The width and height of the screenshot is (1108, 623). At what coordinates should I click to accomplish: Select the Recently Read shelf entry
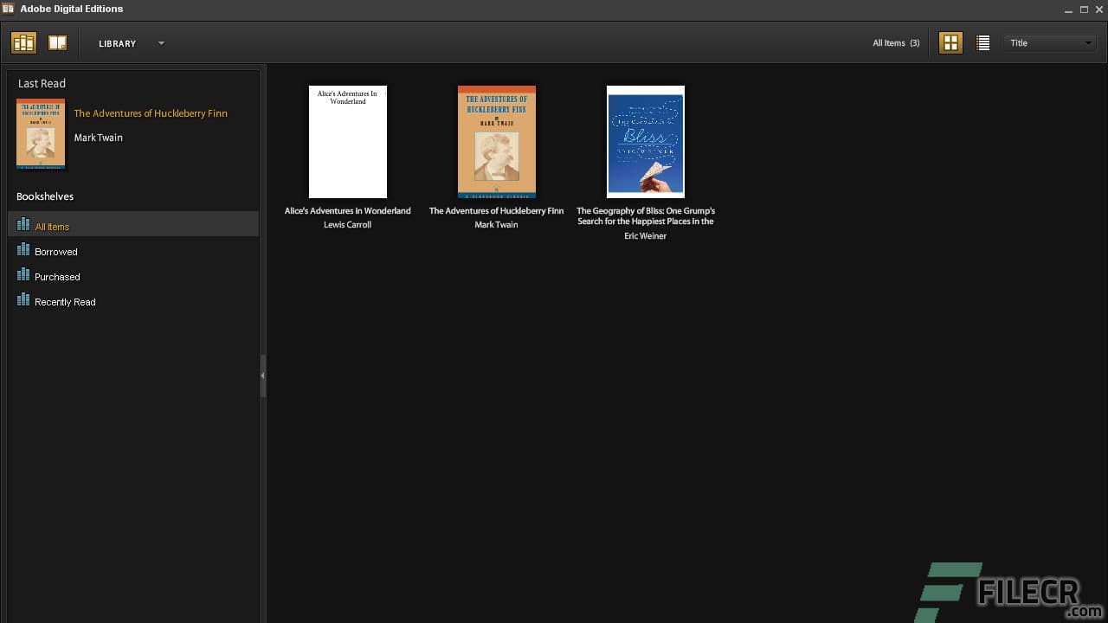pos(65,301)
